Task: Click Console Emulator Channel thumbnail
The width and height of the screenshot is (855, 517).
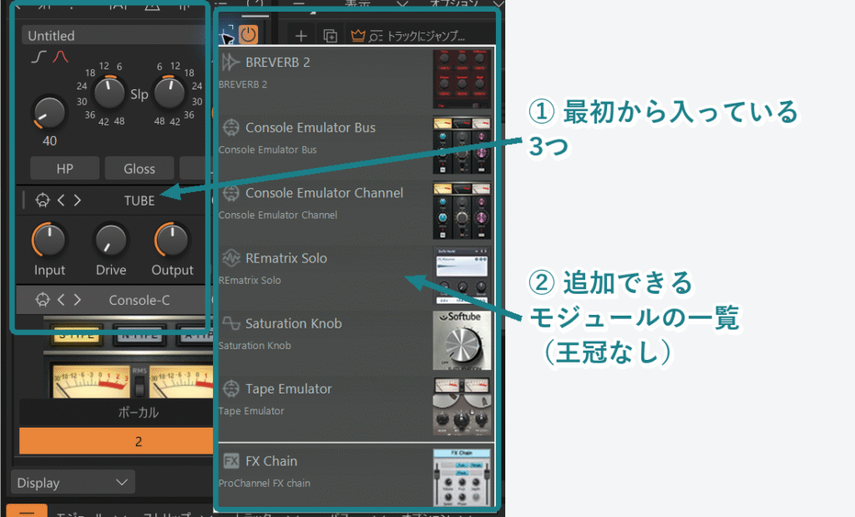Action: (462, 210)
